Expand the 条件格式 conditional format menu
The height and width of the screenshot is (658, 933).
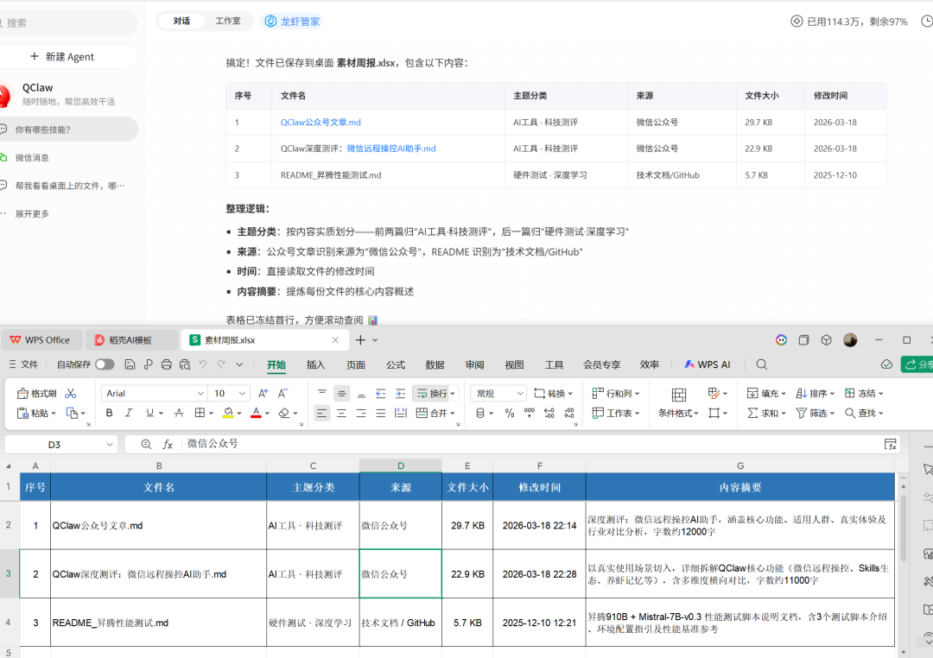(x=678, y=413)
